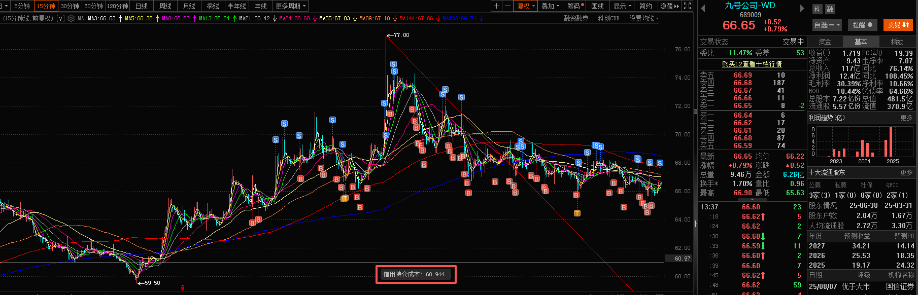Switch to the 60分钟 period tab

(93, 6)
